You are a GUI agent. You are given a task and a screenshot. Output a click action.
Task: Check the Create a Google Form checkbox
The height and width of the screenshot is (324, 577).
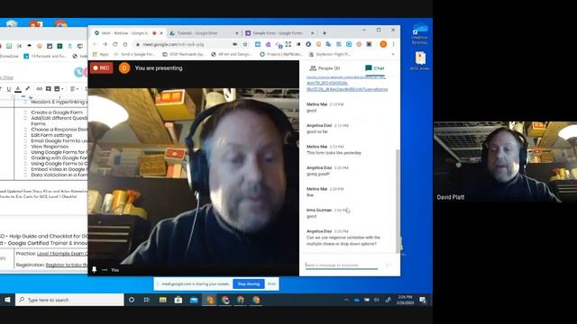coord(25,112)
